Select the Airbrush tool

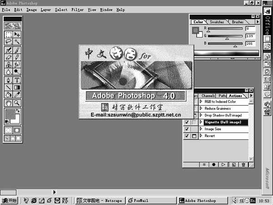8,50
